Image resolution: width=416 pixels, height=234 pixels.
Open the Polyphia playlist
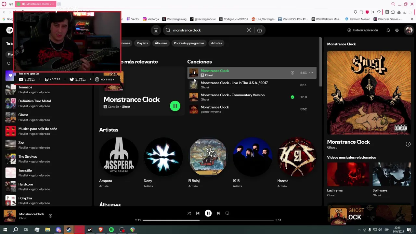[x=47, y=201]
